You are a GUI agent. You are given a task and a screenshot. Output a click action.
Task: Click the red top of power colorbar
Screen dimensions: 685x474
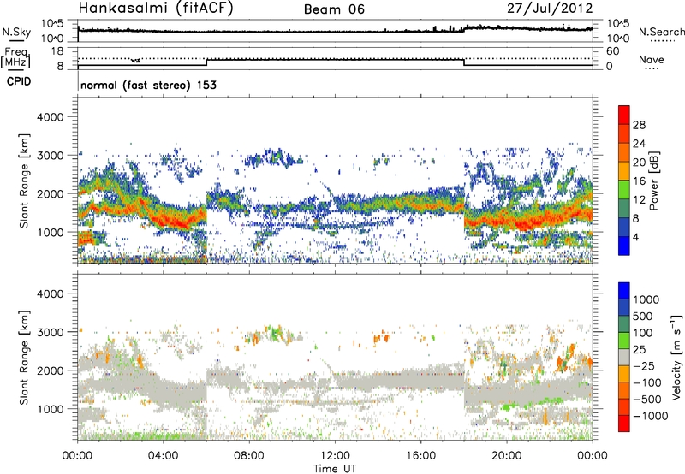point(624,115)
